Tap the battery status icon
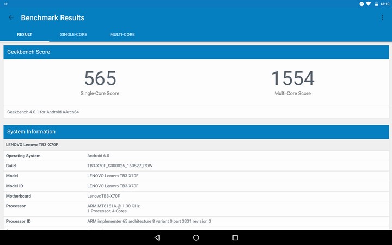Viewport: 392px width, 245px height. [376, 4]
